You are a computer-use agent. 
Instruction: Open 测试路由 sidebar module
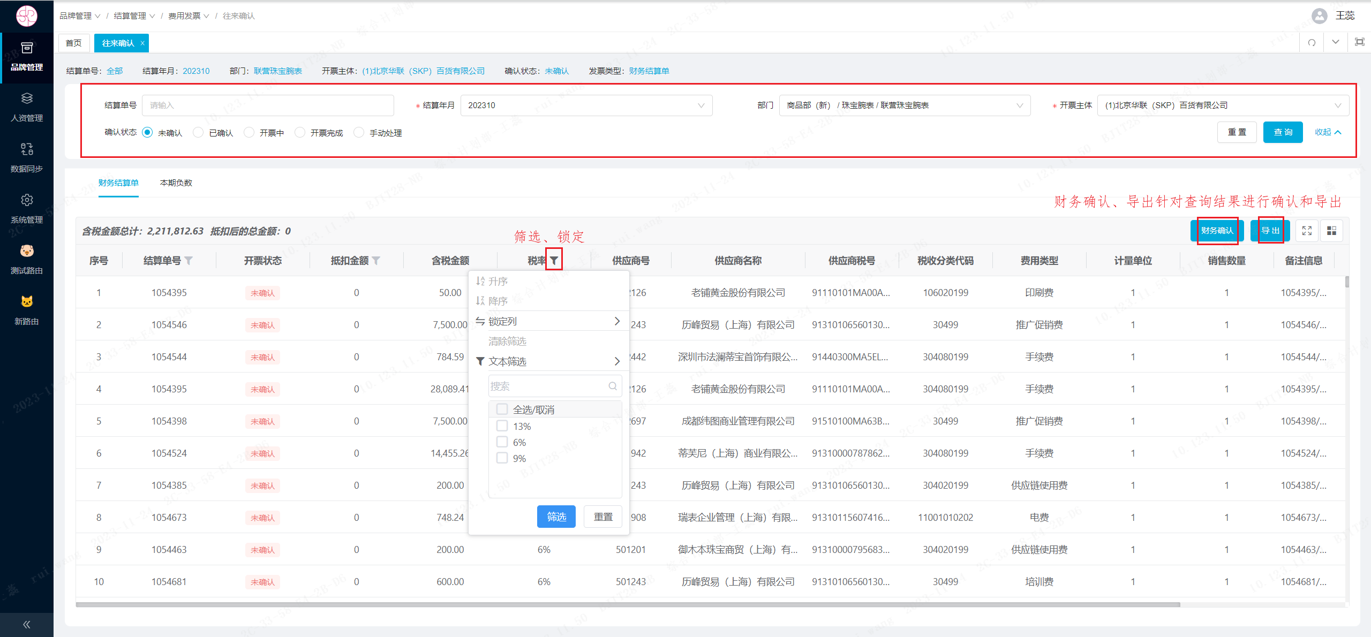click(27, 260)
